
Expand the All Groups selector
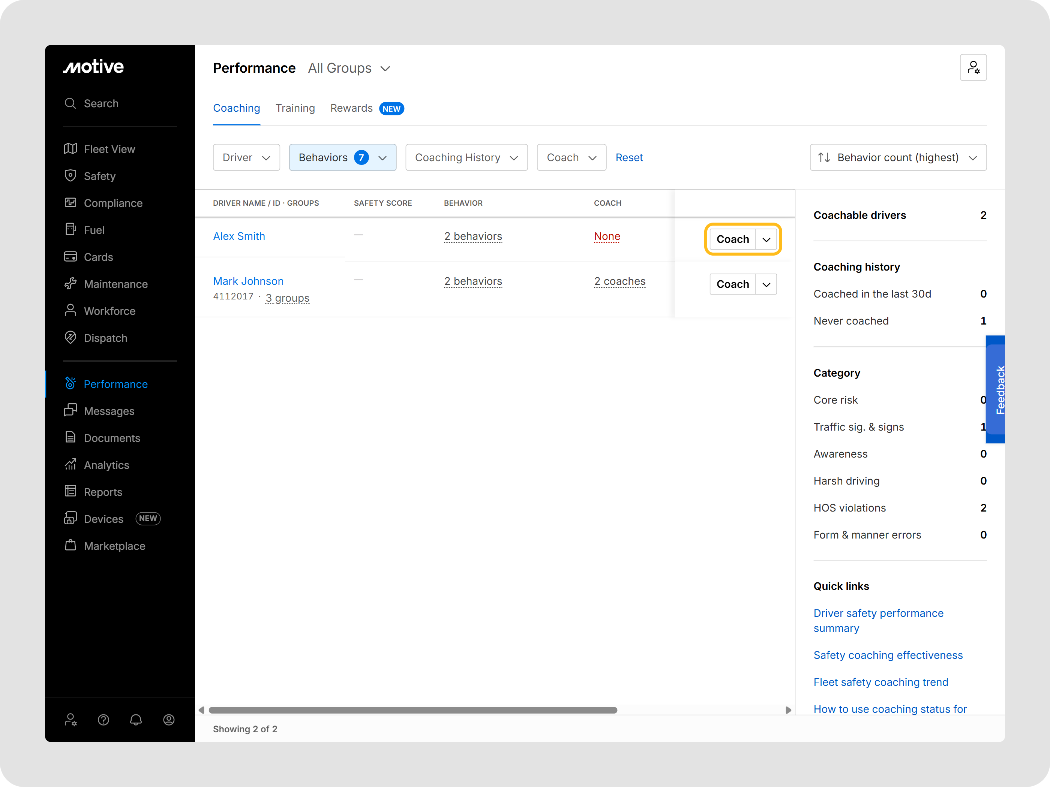(x=349, y=68)
